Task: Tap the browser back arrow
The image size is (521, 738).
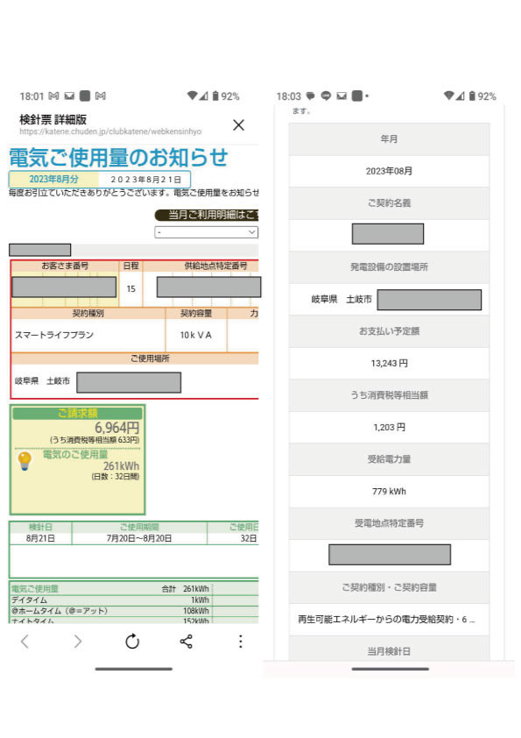Action: pyautogui.click(x=25, y=641)
